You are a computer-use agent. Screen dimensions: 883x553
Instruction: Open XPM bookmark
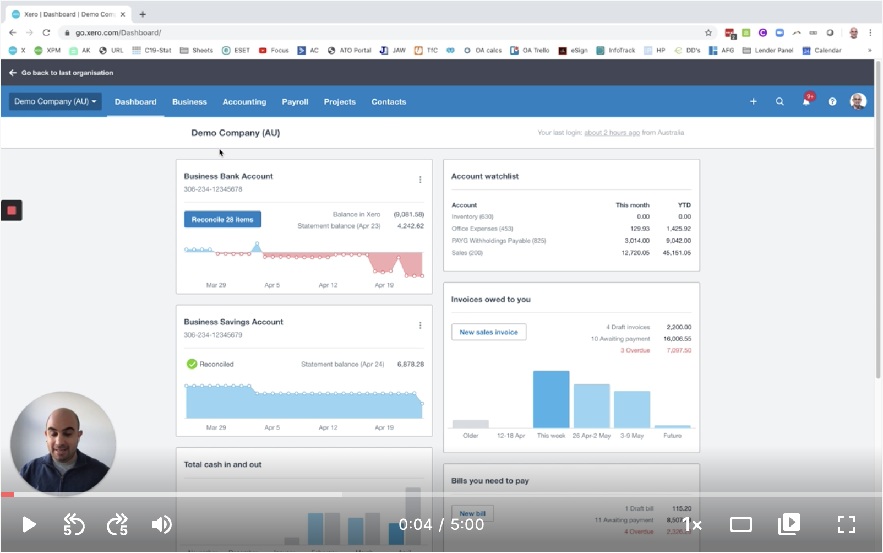[47, 50]
